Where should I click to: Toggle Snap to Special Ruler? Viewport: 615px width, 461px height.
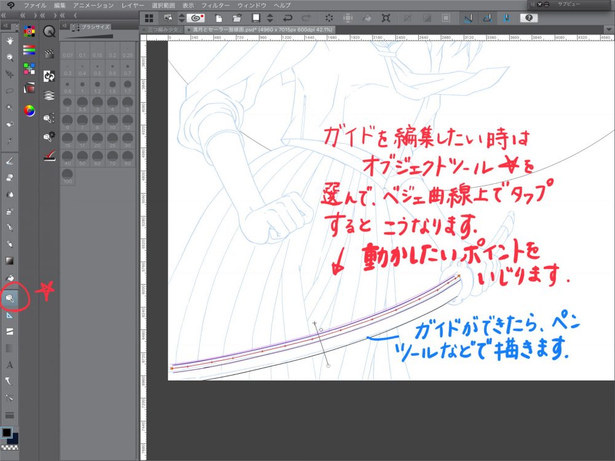pos(488,18)
